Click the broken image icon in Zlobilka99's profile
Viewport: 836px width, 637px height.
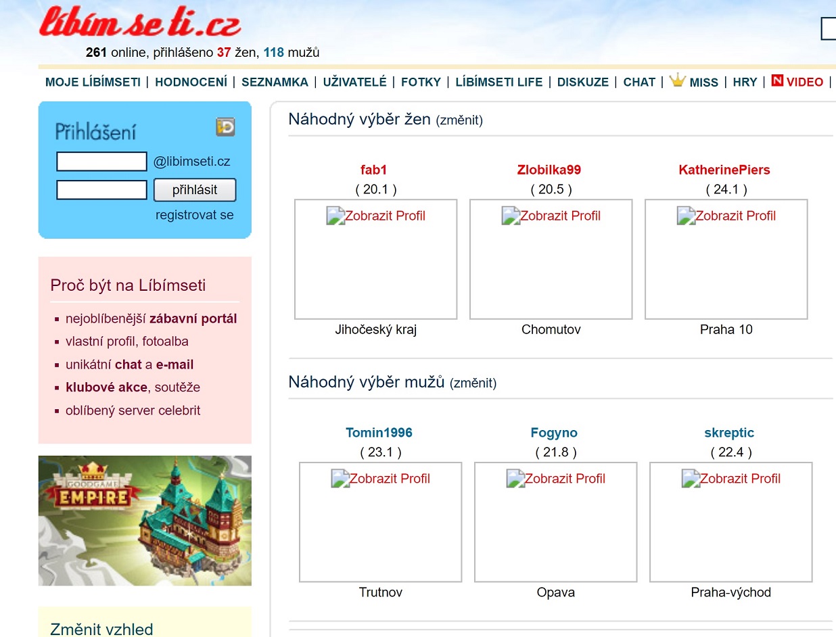tap(511, 216)
